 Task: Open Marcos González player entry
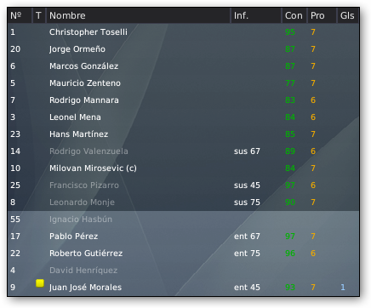tap(183, 66)
